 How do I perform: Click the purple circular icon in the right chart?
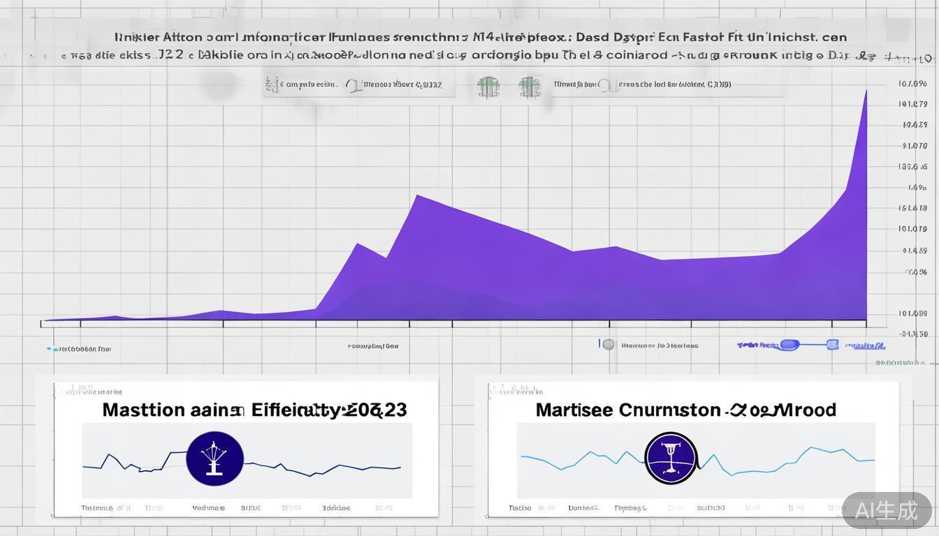[671, 458]
